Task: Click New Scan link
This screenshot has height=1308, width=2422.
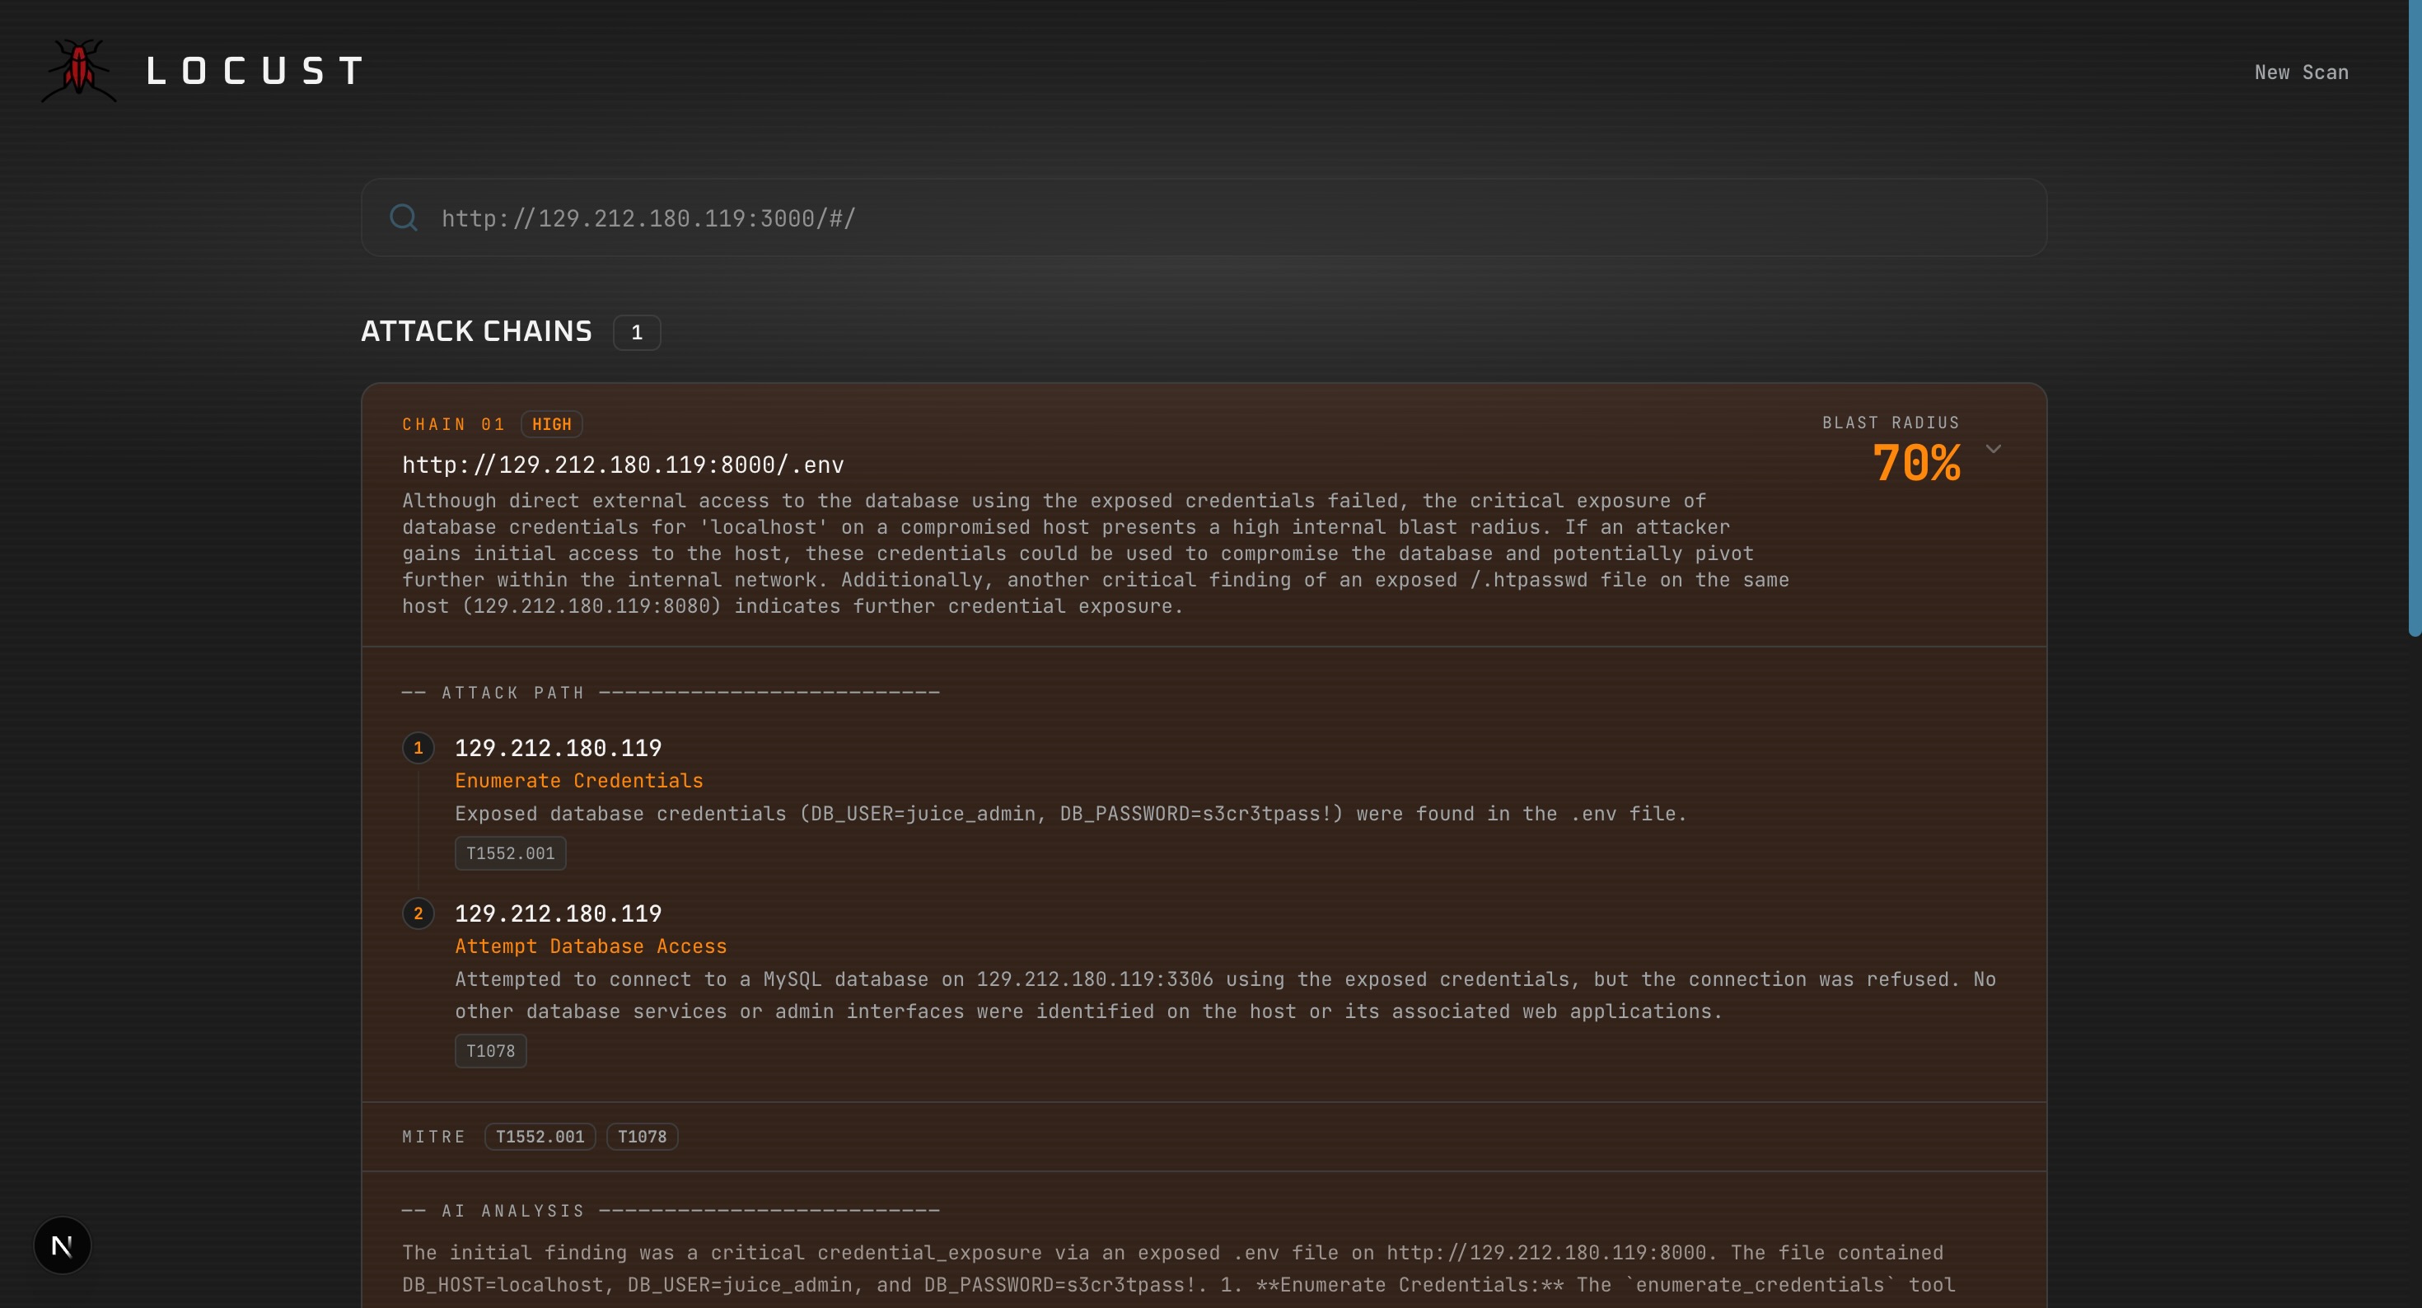Action: pyautogui.click(x=2301, y=72)
